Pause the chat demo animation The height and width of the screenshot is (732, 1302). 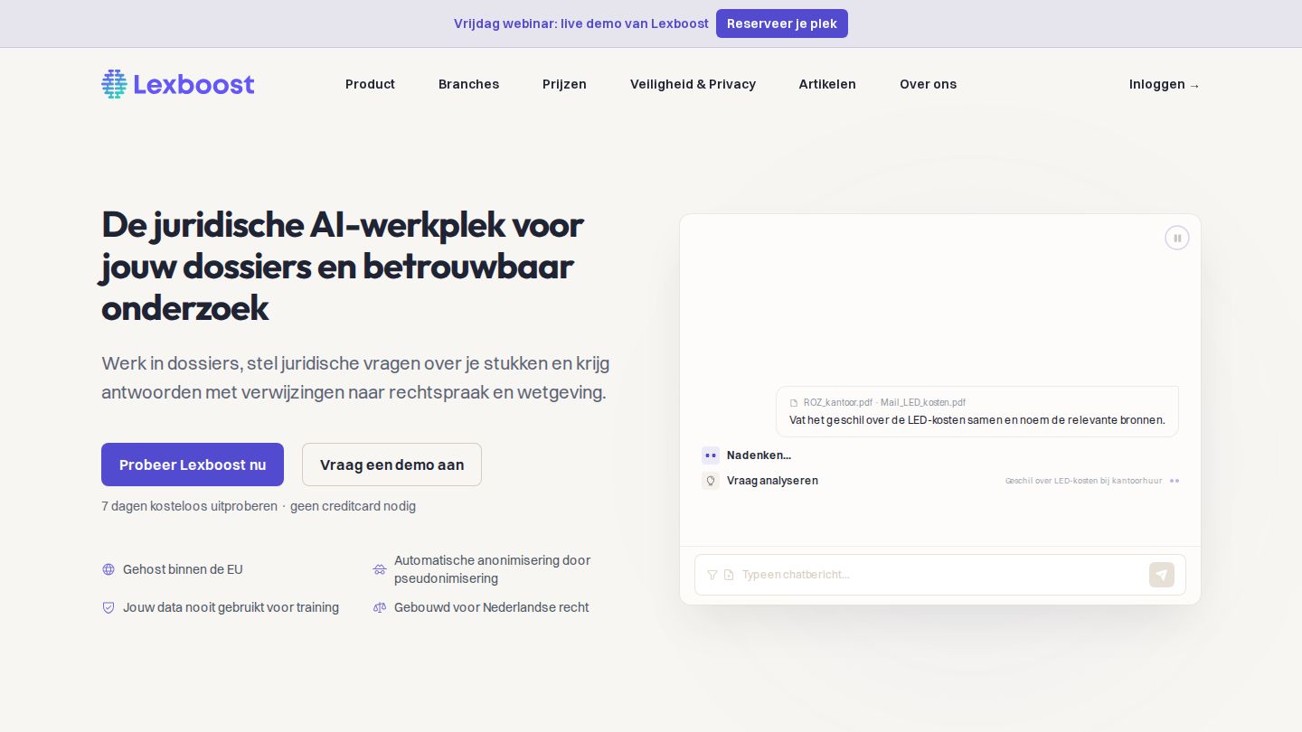click(x=1177, y=238)
